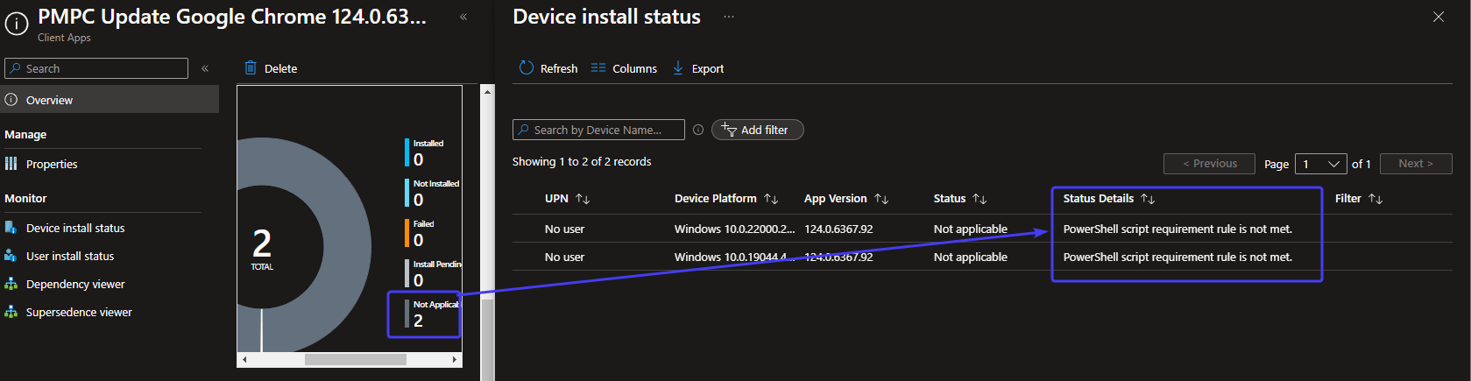
Task: Sort by the Status Details column
Action: click(x=1109, y=199)
